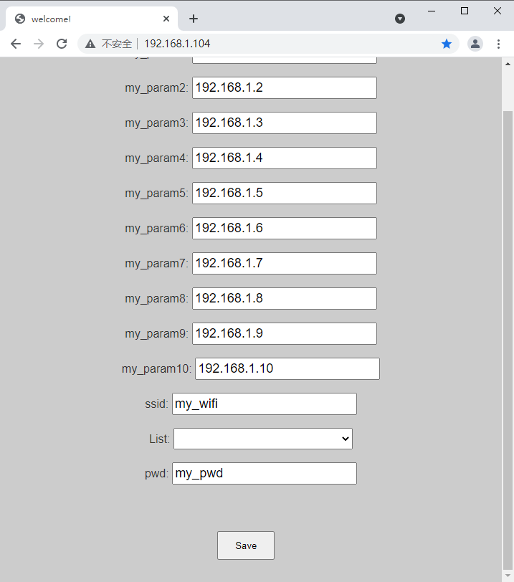View the not-secure site warning icon

(90, 44)
